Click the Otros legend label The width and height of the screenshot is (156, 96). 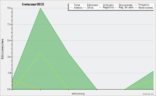click(90, 8)
